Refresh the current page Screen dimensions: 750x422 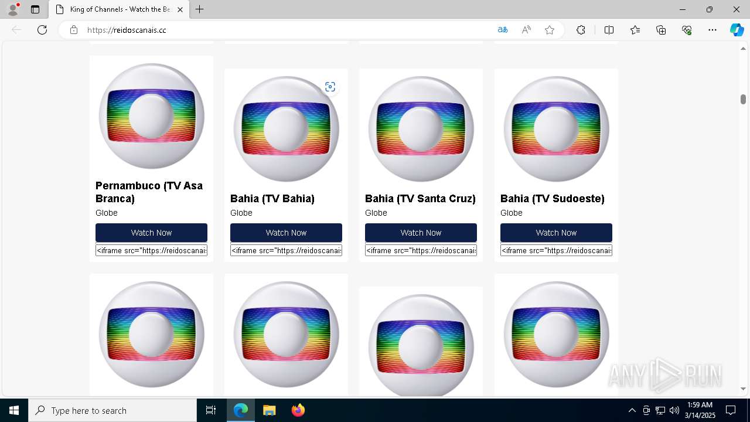tap(42, 30)
